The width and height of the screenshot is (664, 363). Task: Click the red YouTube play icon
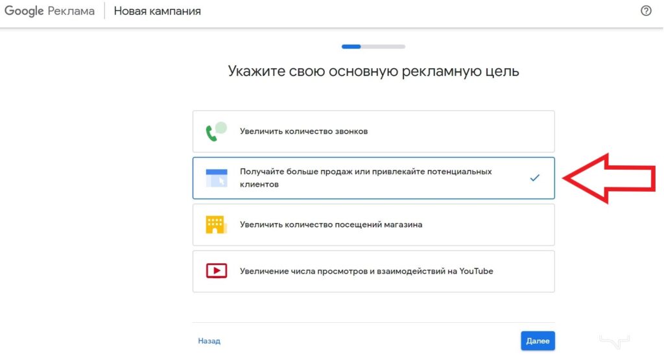click(216, 271)
